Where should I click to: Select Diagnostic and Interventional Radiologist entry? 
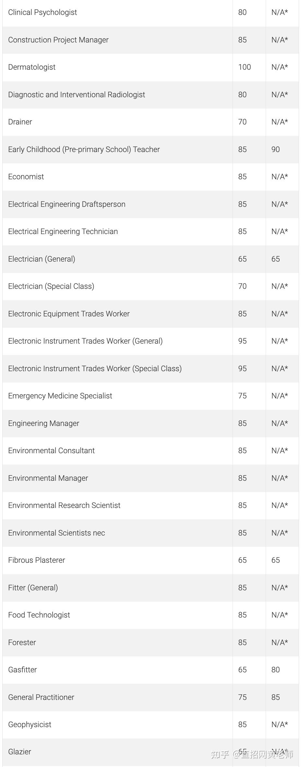pyautogui.click(x=77, y=95)
